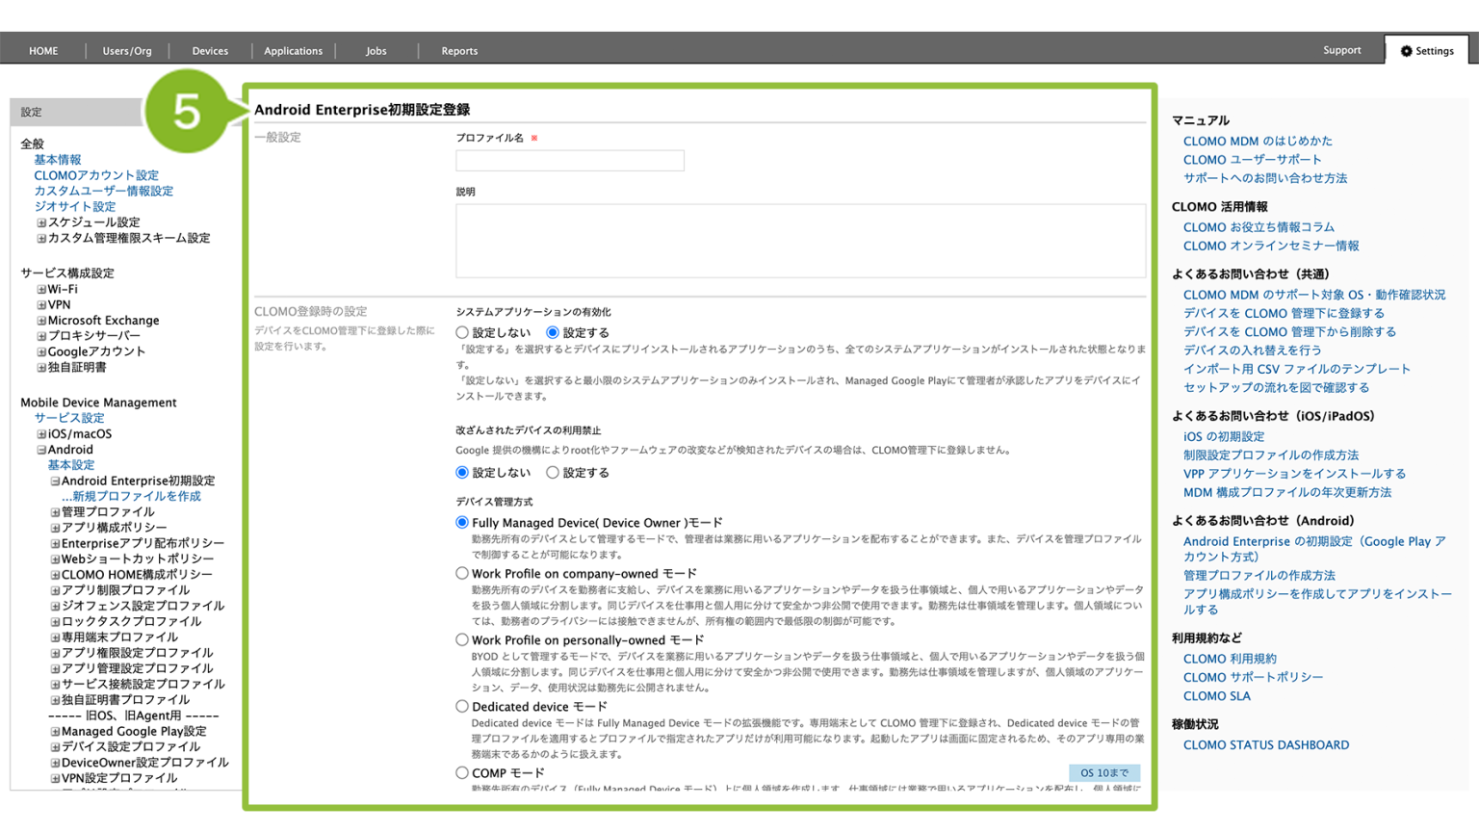Select Fully Managed Device mode radio
1479x832 pixels.
[x=462, y=523]
